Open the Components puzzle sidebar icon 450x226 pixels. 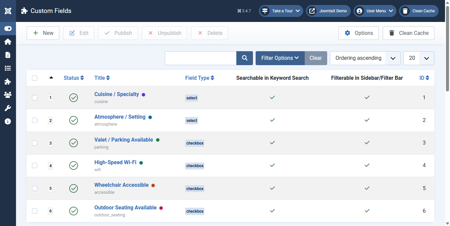pos(8,81)
